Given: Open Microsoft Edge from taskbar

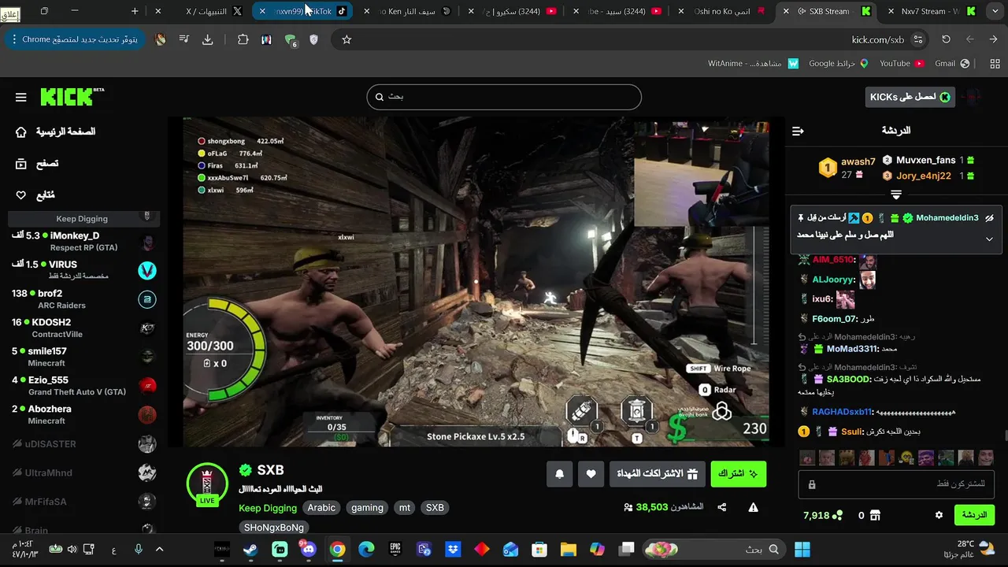Looking at the screenshot, I should 366,550.
